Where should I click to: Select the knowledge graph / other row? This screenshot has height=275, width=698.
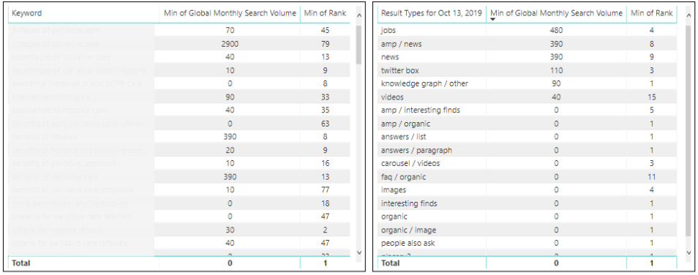(x=528, y=83)
